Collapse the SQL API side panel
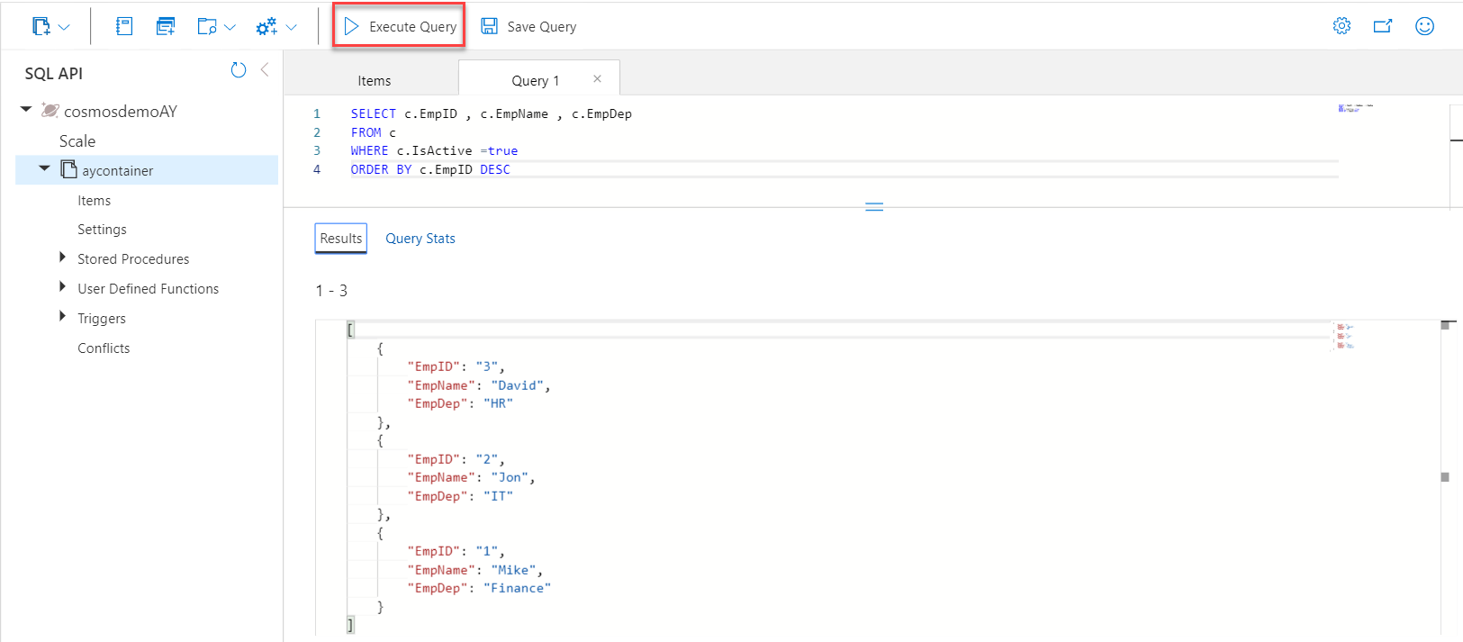Viewport: 1463px width, 642px height. (265, 69)
